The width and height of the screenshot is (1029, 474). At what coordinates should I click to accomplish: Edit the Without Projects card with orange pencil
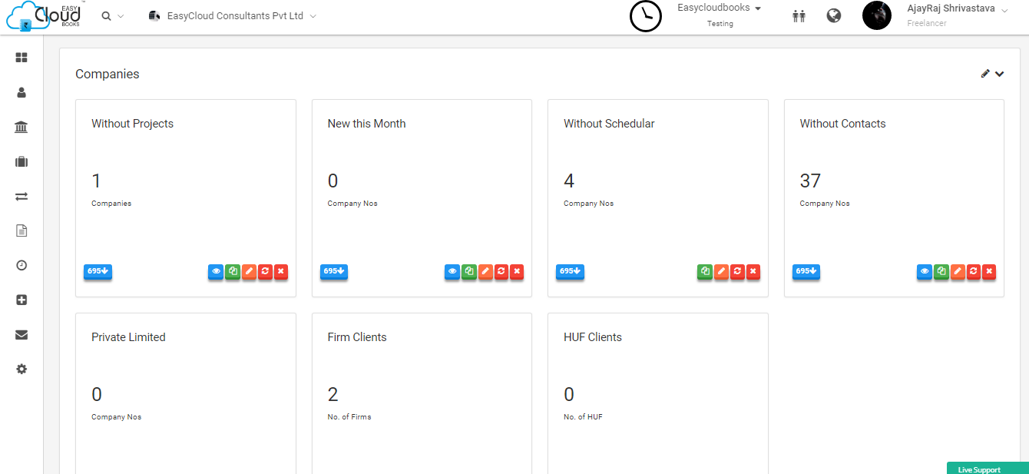249,271
